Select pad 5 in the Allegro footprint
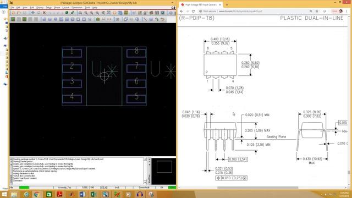This screenshot has width=352, height=198. (x=136, y=99)
